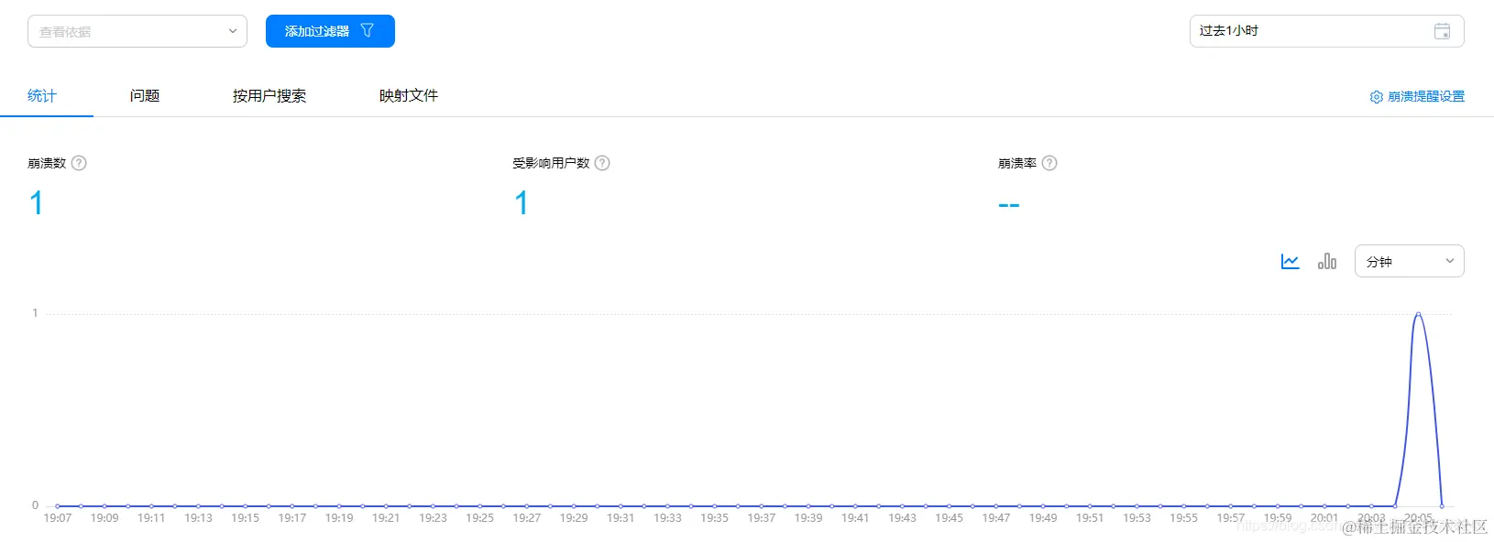
Task: Click the -- value under 崩溃率
Action: pos(1009,205)
